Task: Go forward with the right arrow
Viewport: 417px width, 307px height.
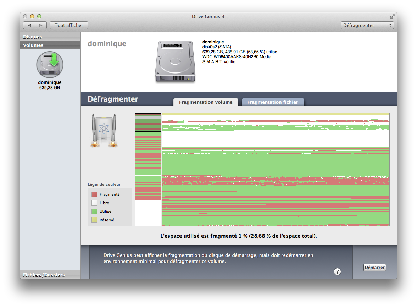Action: (x=41, y=25)
